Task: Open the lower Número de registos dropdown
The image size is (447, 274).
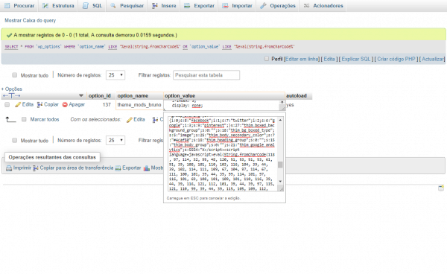Action: 115,140
